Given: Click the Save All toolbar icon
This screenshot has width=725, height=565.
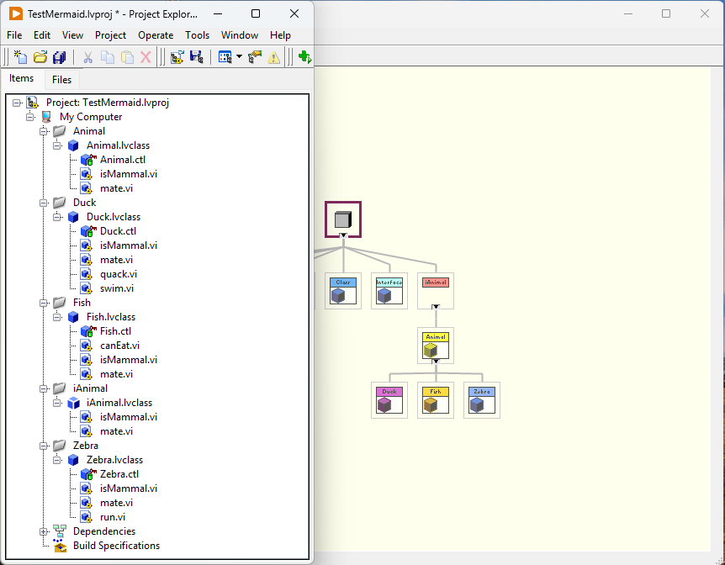Looking at the screenshot, I should point(59,57).
